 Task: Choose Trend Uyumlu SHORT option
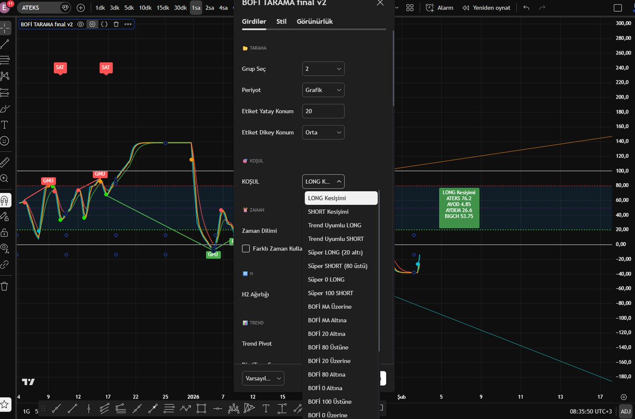pos(341,239)
